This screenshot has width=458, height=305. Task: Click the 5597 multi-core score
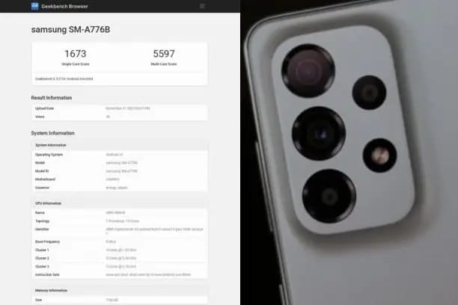click(164, 54)
